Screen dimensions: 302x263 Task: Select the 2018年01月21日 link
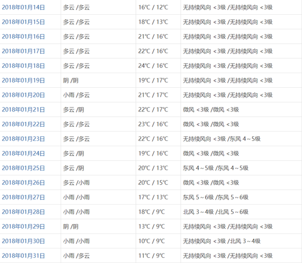[23, 109]
